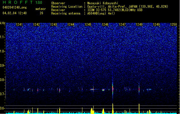This screenshot has height=114, width=180.
Task: Click the 0.9 kHz axis tick label
Action: click(2, 66)
